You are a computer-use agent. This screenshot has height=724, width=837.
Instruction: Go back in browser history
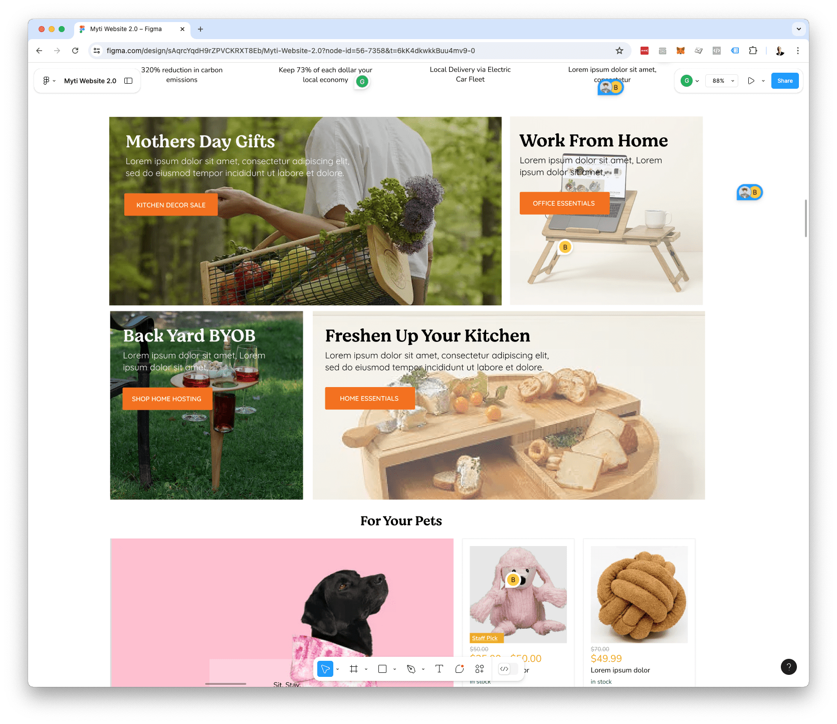coord(39,51)
